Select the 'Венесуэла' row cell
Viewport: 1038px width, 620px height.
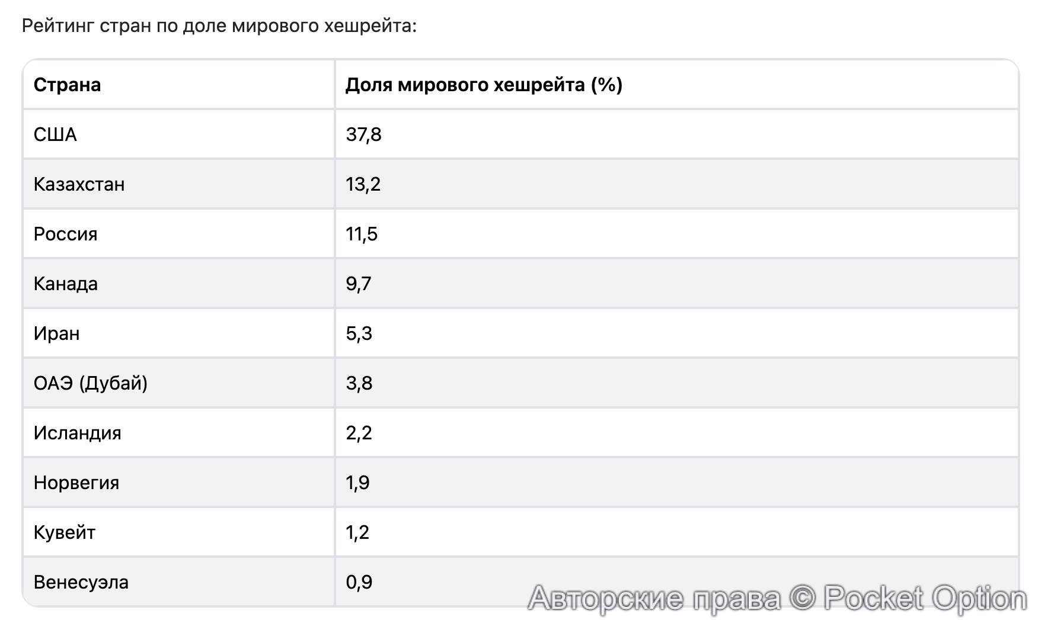click(x=81, y=583)
